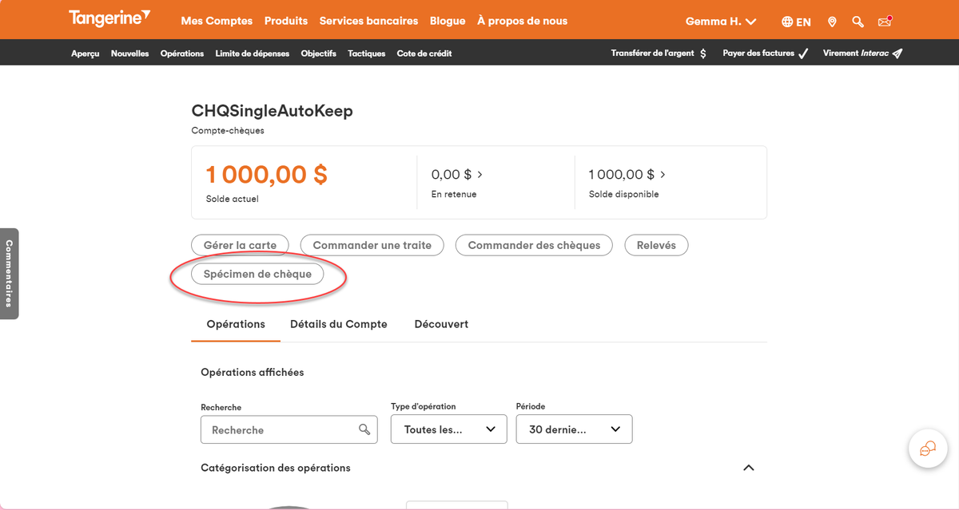Select Produits in the main menu
Image resolution: width=959 pixels, height=510 pixels.
pyautogui.click(x=285, y=22)
